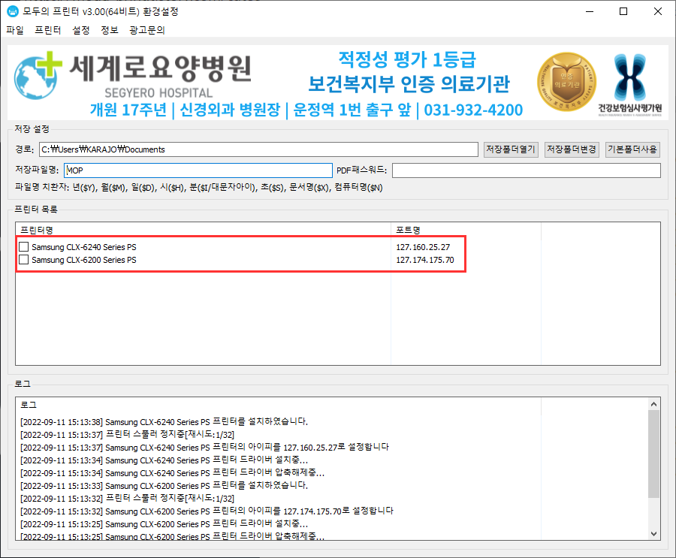Click the 저장폴더변경 button
The height and width of the screenshot is (558, 676).
[571, 149]
